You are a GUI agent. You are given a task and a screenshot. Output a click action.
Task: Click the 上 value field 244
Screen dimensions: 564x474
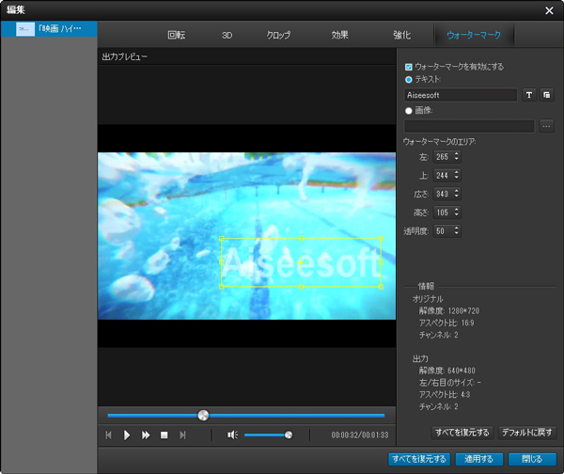coord(443,175)
